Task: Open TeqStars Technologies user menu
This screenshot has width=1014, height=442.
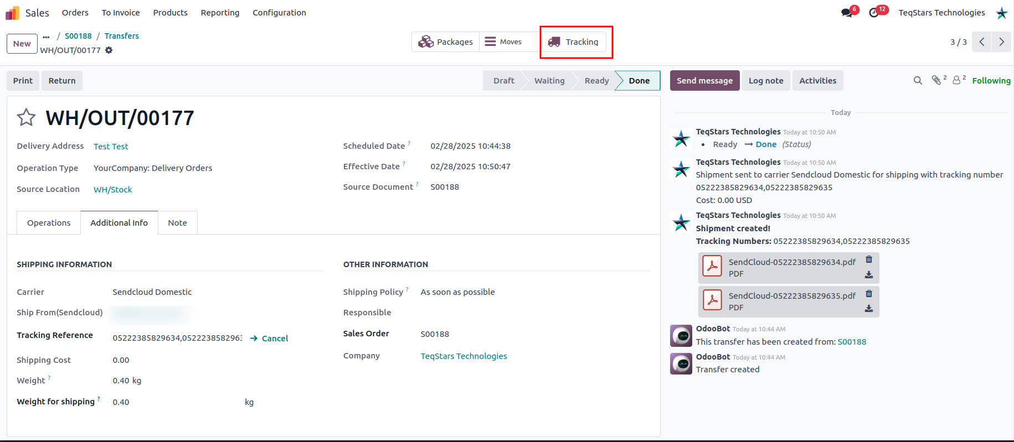Action: (941, 13)
